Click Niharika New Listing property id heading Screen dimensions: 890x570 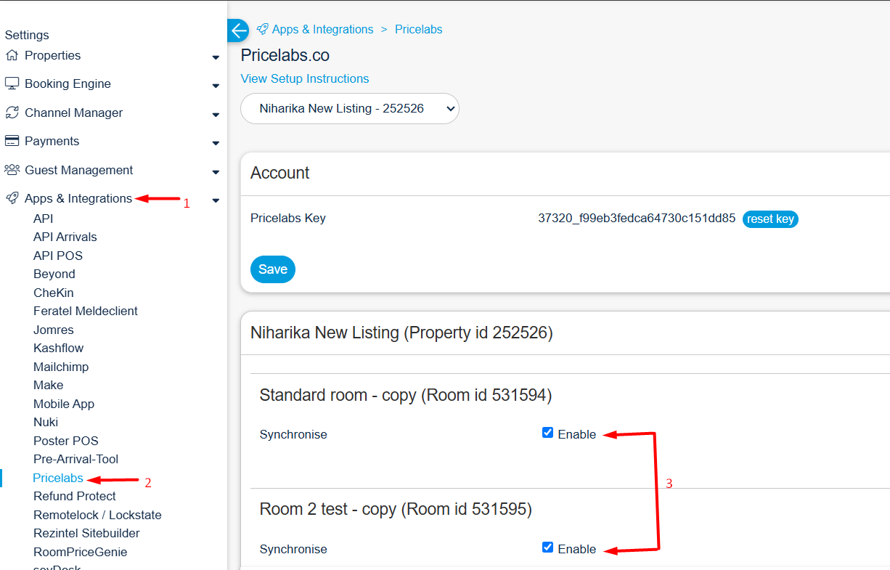coord(401,333)
